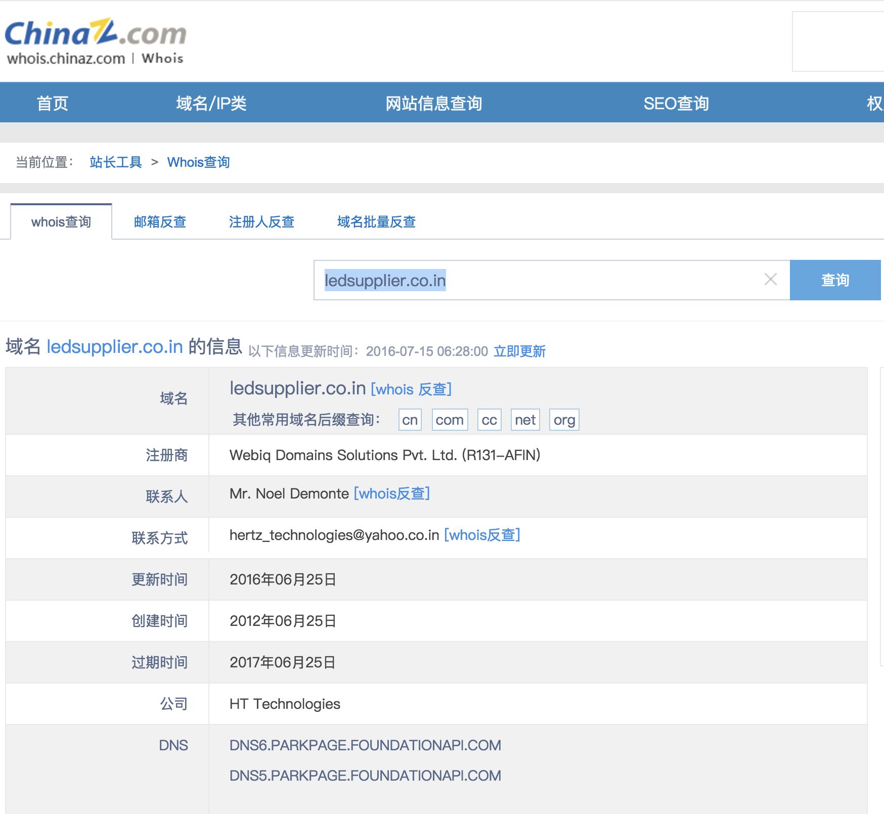Click the 联系方式 row label

tap(159, 537)
